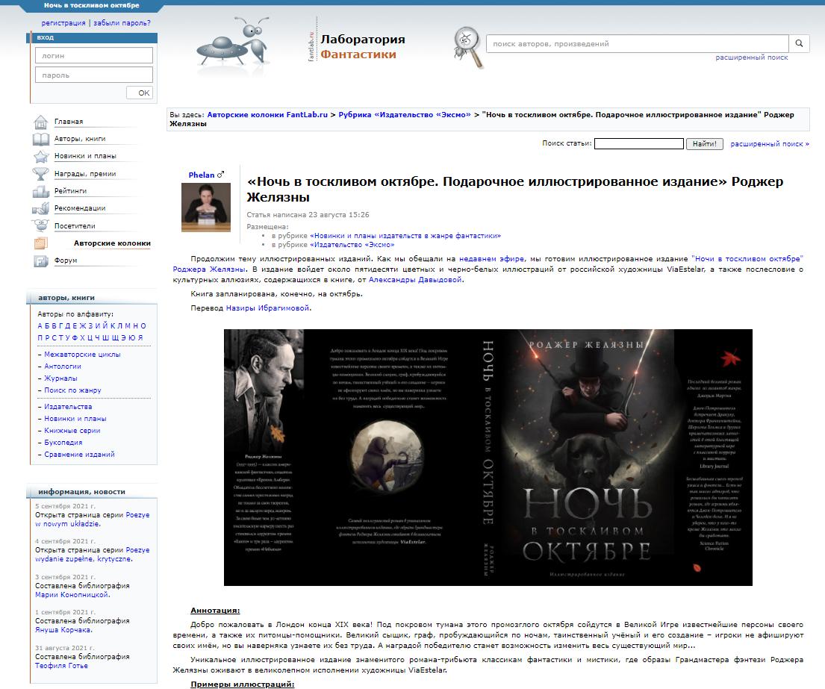Open Новинки и планы menu item
The width and height of the screenshot is (825, 689).
(x=85, y=156)
